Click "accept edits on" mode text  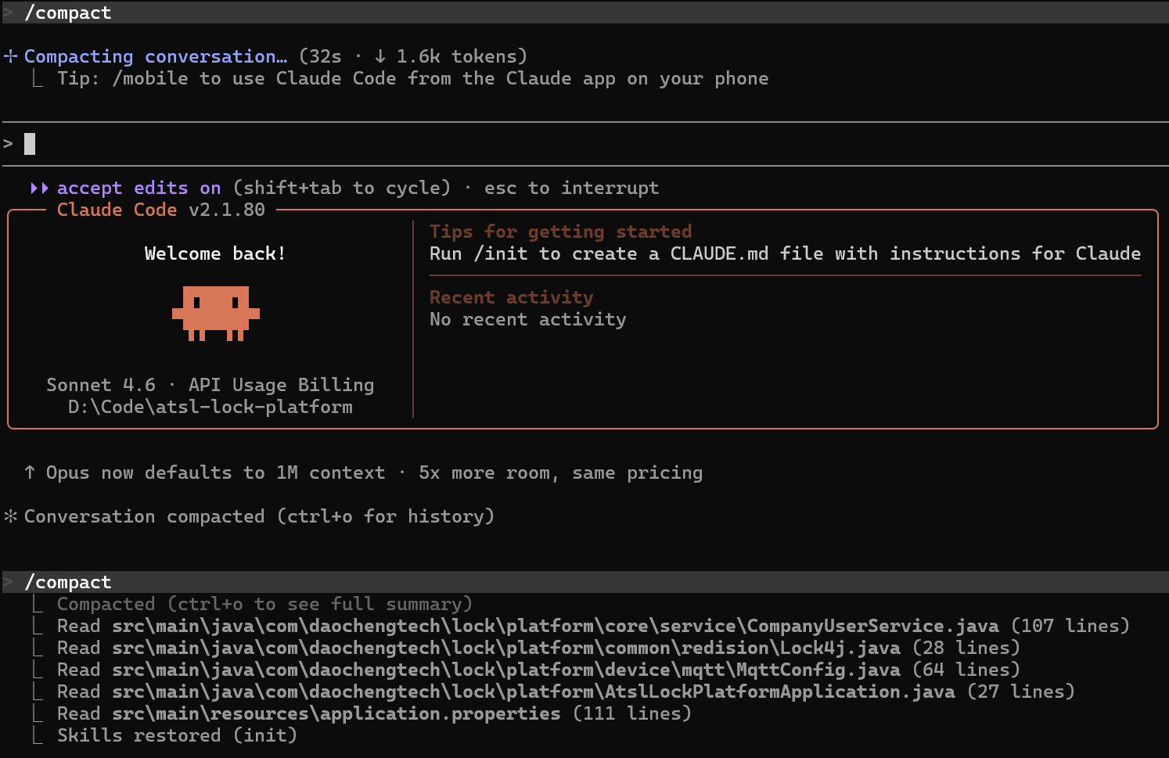(139, 188)
